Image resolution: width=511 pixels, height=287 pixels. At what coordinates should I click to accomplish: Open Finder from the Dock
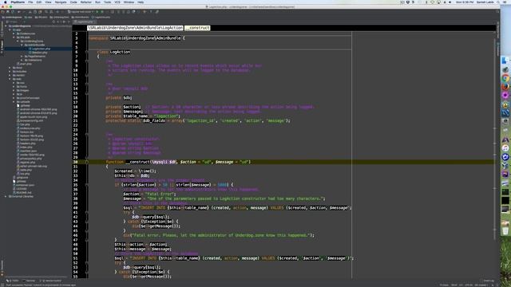505,61
